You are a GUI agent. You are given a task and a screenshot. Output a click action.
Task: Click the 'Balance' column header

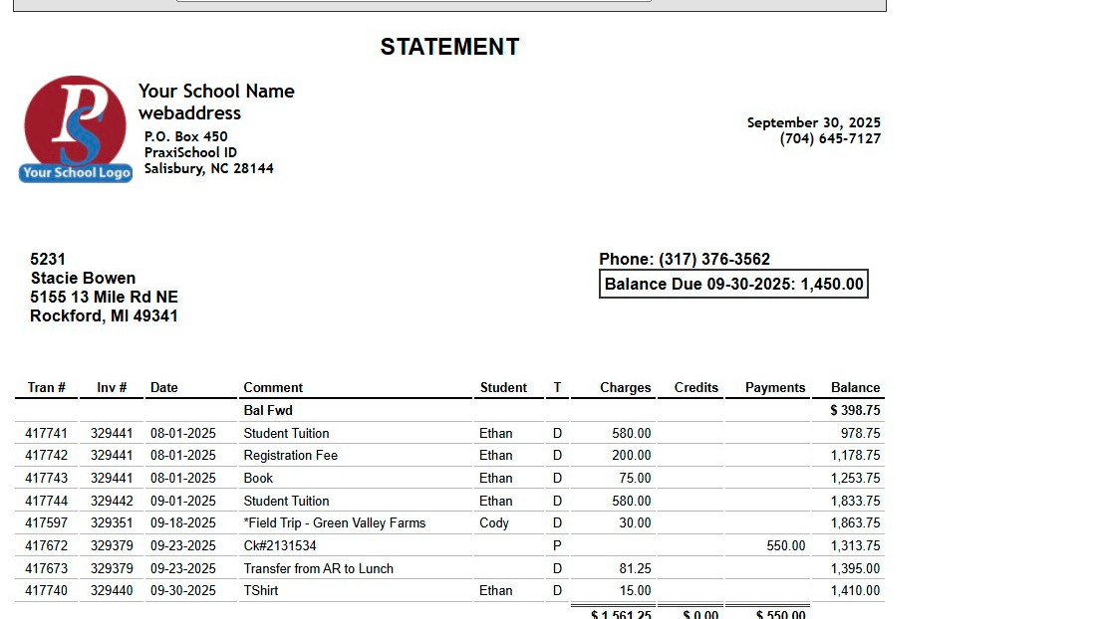point(856,388)
